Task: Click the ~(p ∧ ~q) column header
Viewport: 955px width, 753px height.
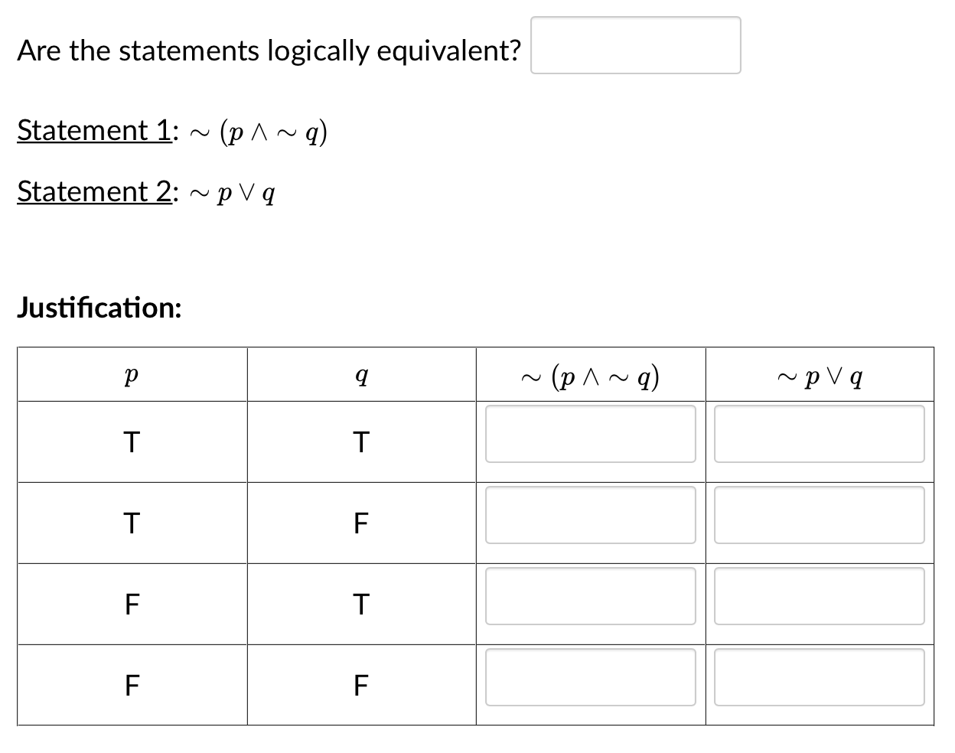Action: tap(590, 374)
